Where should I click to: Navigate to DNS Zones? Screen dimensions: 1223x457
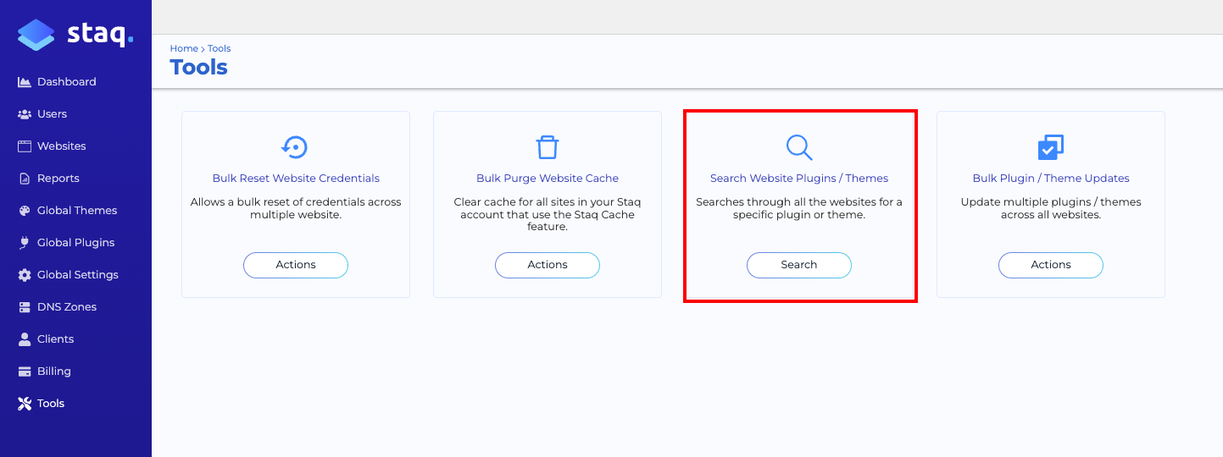[x=66, y=307]
